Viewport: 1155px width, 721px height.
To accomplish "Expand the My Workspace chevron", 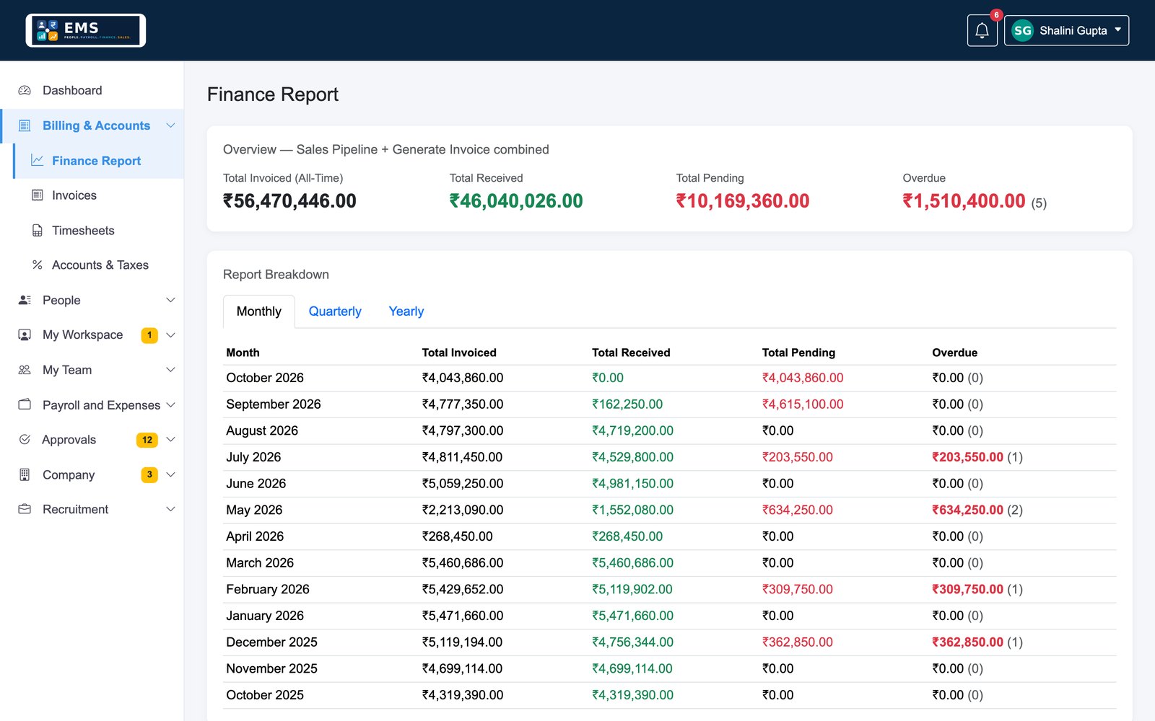I will click(x=170, y=335).
